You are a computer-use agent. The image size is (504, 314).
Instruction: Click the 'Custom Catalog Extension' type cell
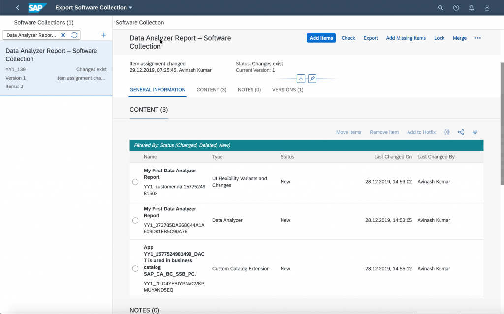point(241,269)
